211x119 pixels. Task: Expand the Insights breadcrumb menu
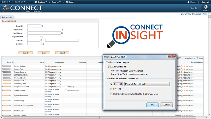(x=56, y=2)
